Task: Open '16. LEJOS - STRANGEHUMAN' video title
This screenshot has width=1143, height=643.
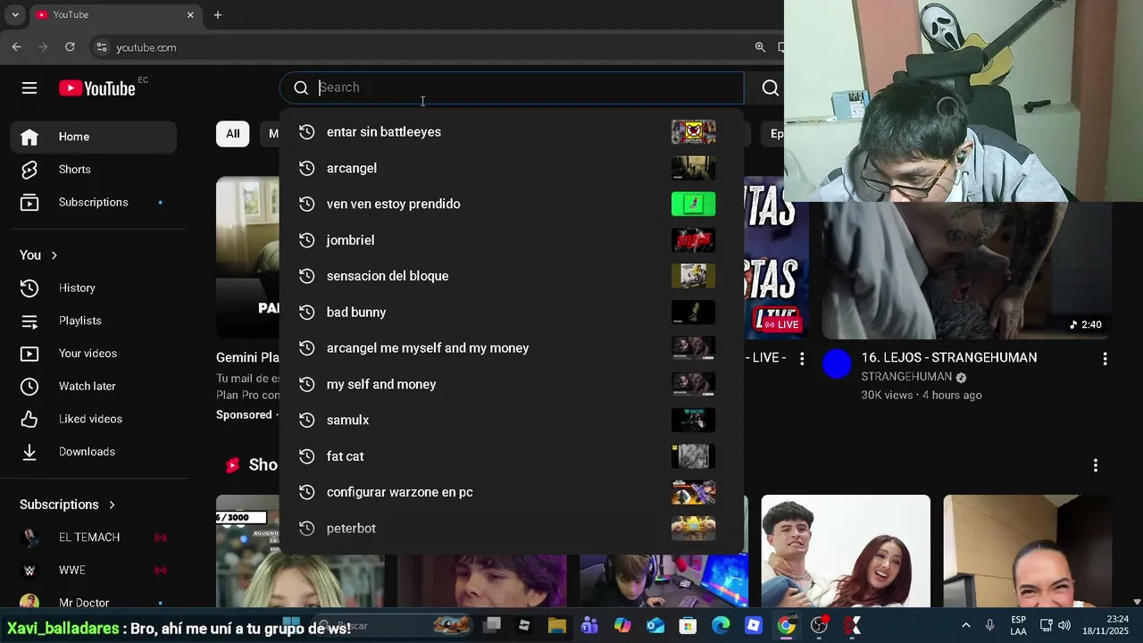Action: pos(948,357)
